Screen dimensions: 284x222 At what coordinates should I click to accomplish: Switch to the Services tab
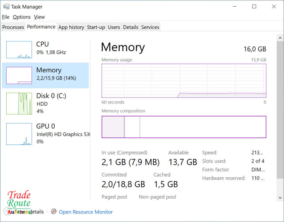(x=150, y=27)
